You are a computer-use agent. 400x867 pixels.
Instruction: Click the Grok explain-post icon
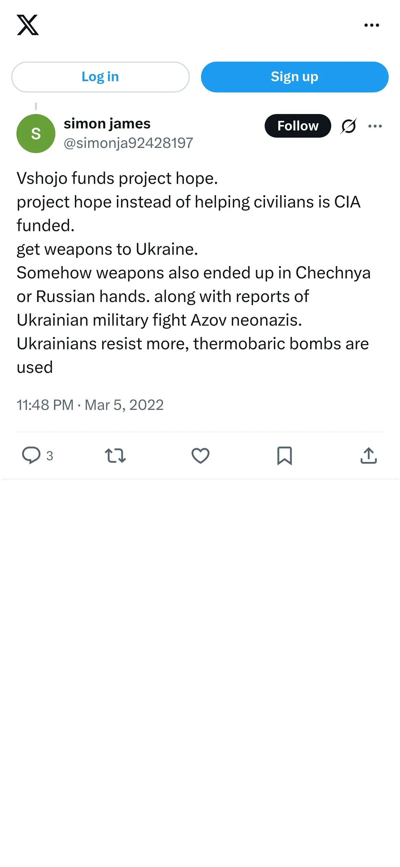[x=348, y=126]
